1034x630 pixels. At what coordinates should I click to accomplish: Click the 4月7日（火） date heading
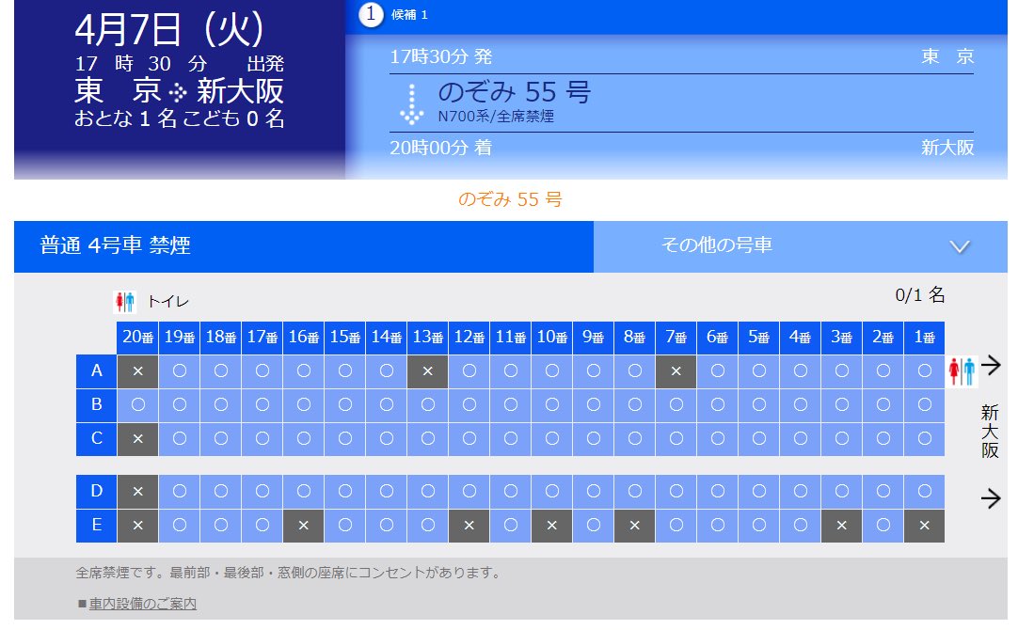pos(170,30)
